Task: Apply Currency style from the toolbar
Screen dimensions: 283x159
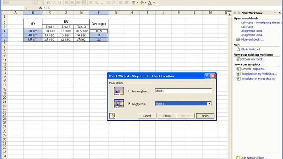Action: tap(91, 3)
